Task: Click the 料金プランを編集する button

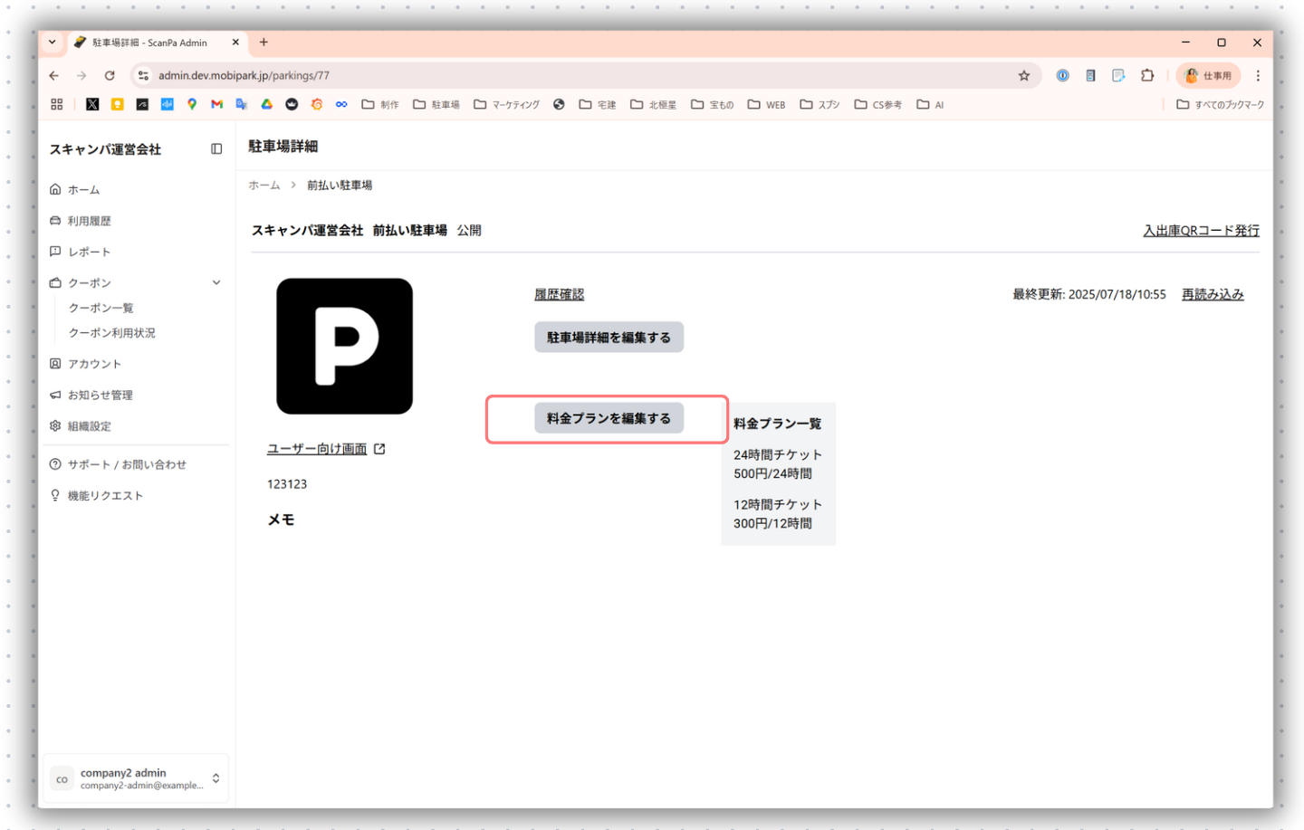Action: tap(609, 418)
